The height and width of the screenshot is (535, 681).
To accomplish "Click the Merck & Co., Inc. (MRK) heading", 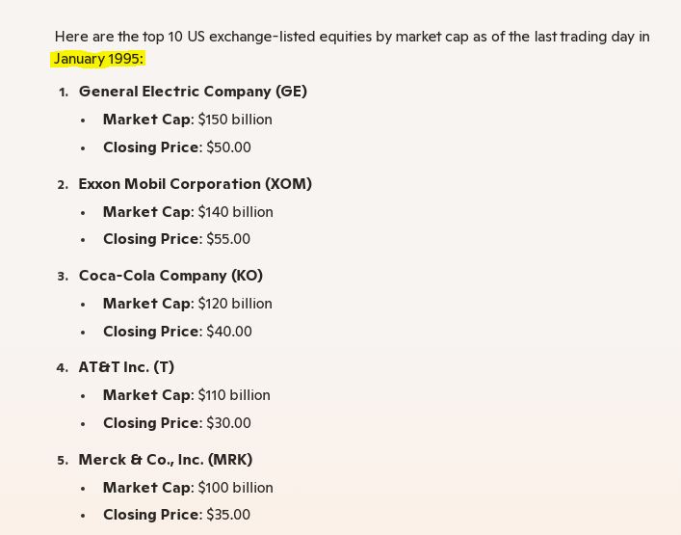I will pyautogui.click(x=166, y=460).
